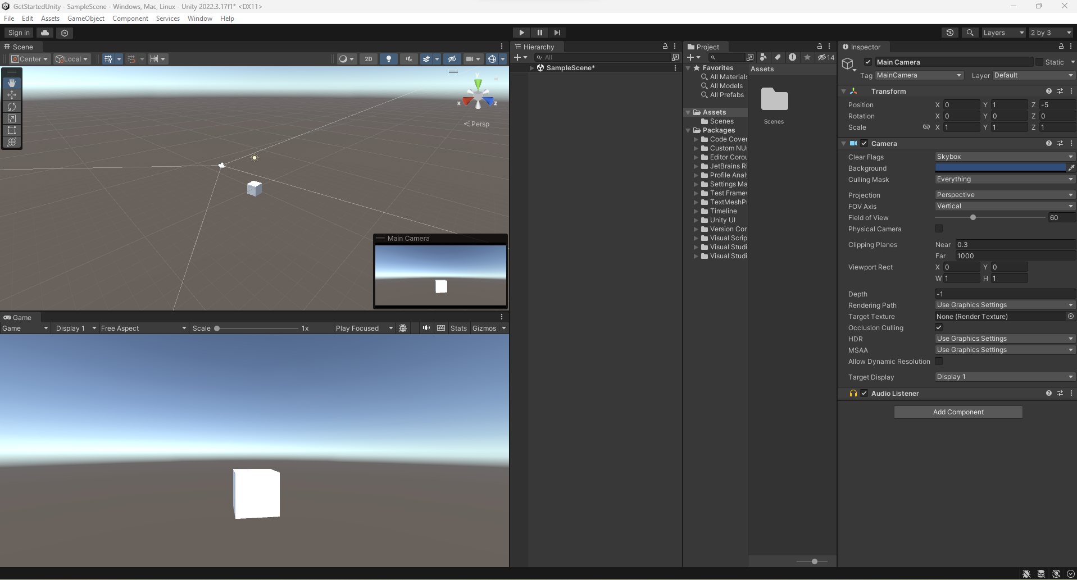Toggle the Inspector panel lock icon
Screen dimensions: 1077x580
point(1061,47)
